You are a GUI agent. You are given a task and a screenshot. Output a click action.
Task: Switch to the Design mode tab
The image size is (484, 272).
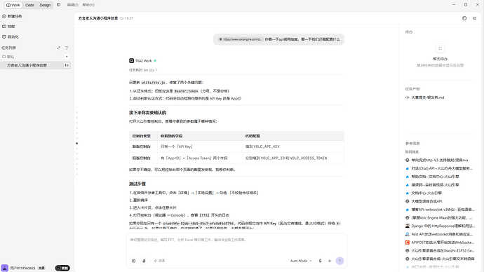(x=45, y=5)
